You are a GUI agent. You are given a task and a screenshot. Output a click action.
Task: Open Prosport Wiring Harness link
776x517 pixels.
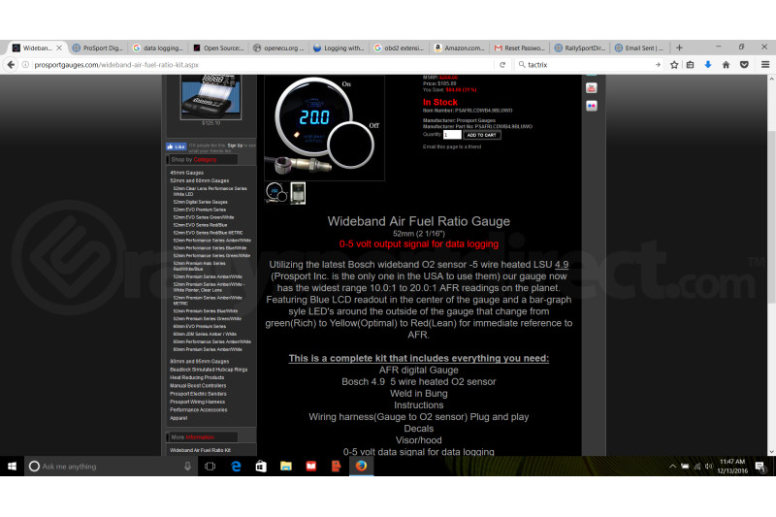[x=198, y=402]
